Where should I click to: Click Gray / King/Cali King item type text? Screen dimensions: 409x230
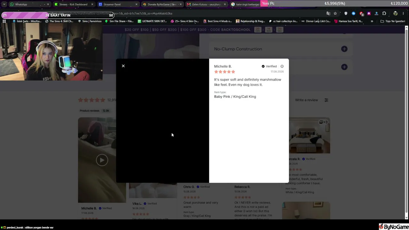(x=197, y=216)
